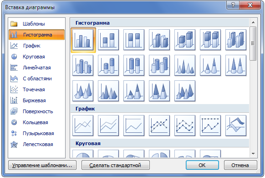Choose the clustered pyramid chart
This screenshot has height=178, width=265.
point(108,91)
